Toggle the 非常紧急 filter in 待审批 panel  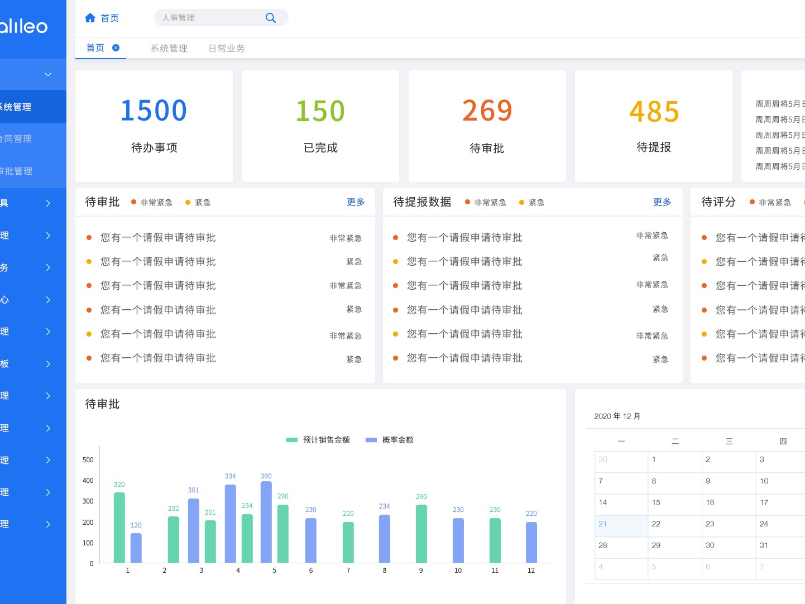pos(152,202)
